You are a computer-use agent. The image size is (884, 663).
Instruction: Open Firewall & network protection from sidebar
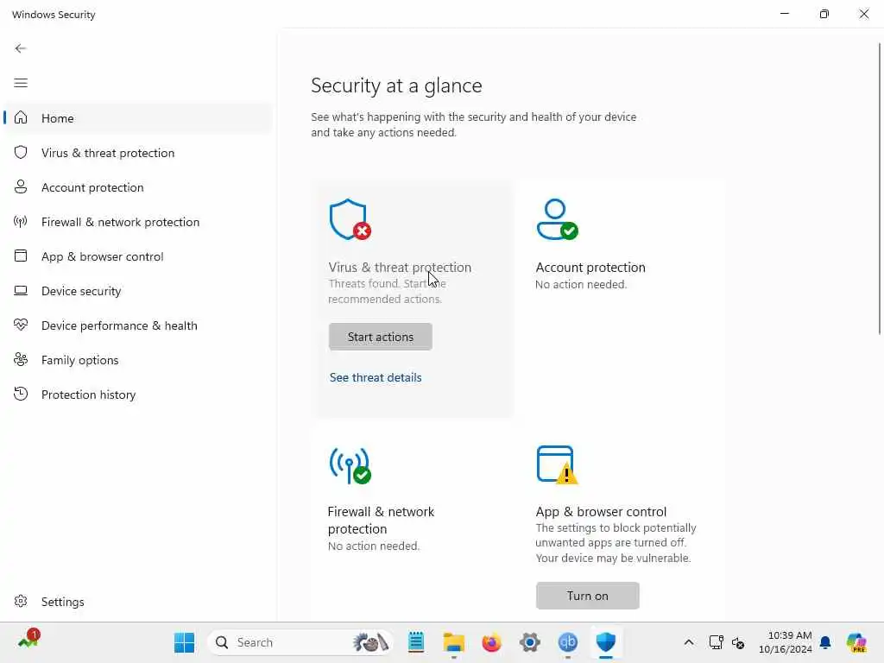(x=138, y=222)
